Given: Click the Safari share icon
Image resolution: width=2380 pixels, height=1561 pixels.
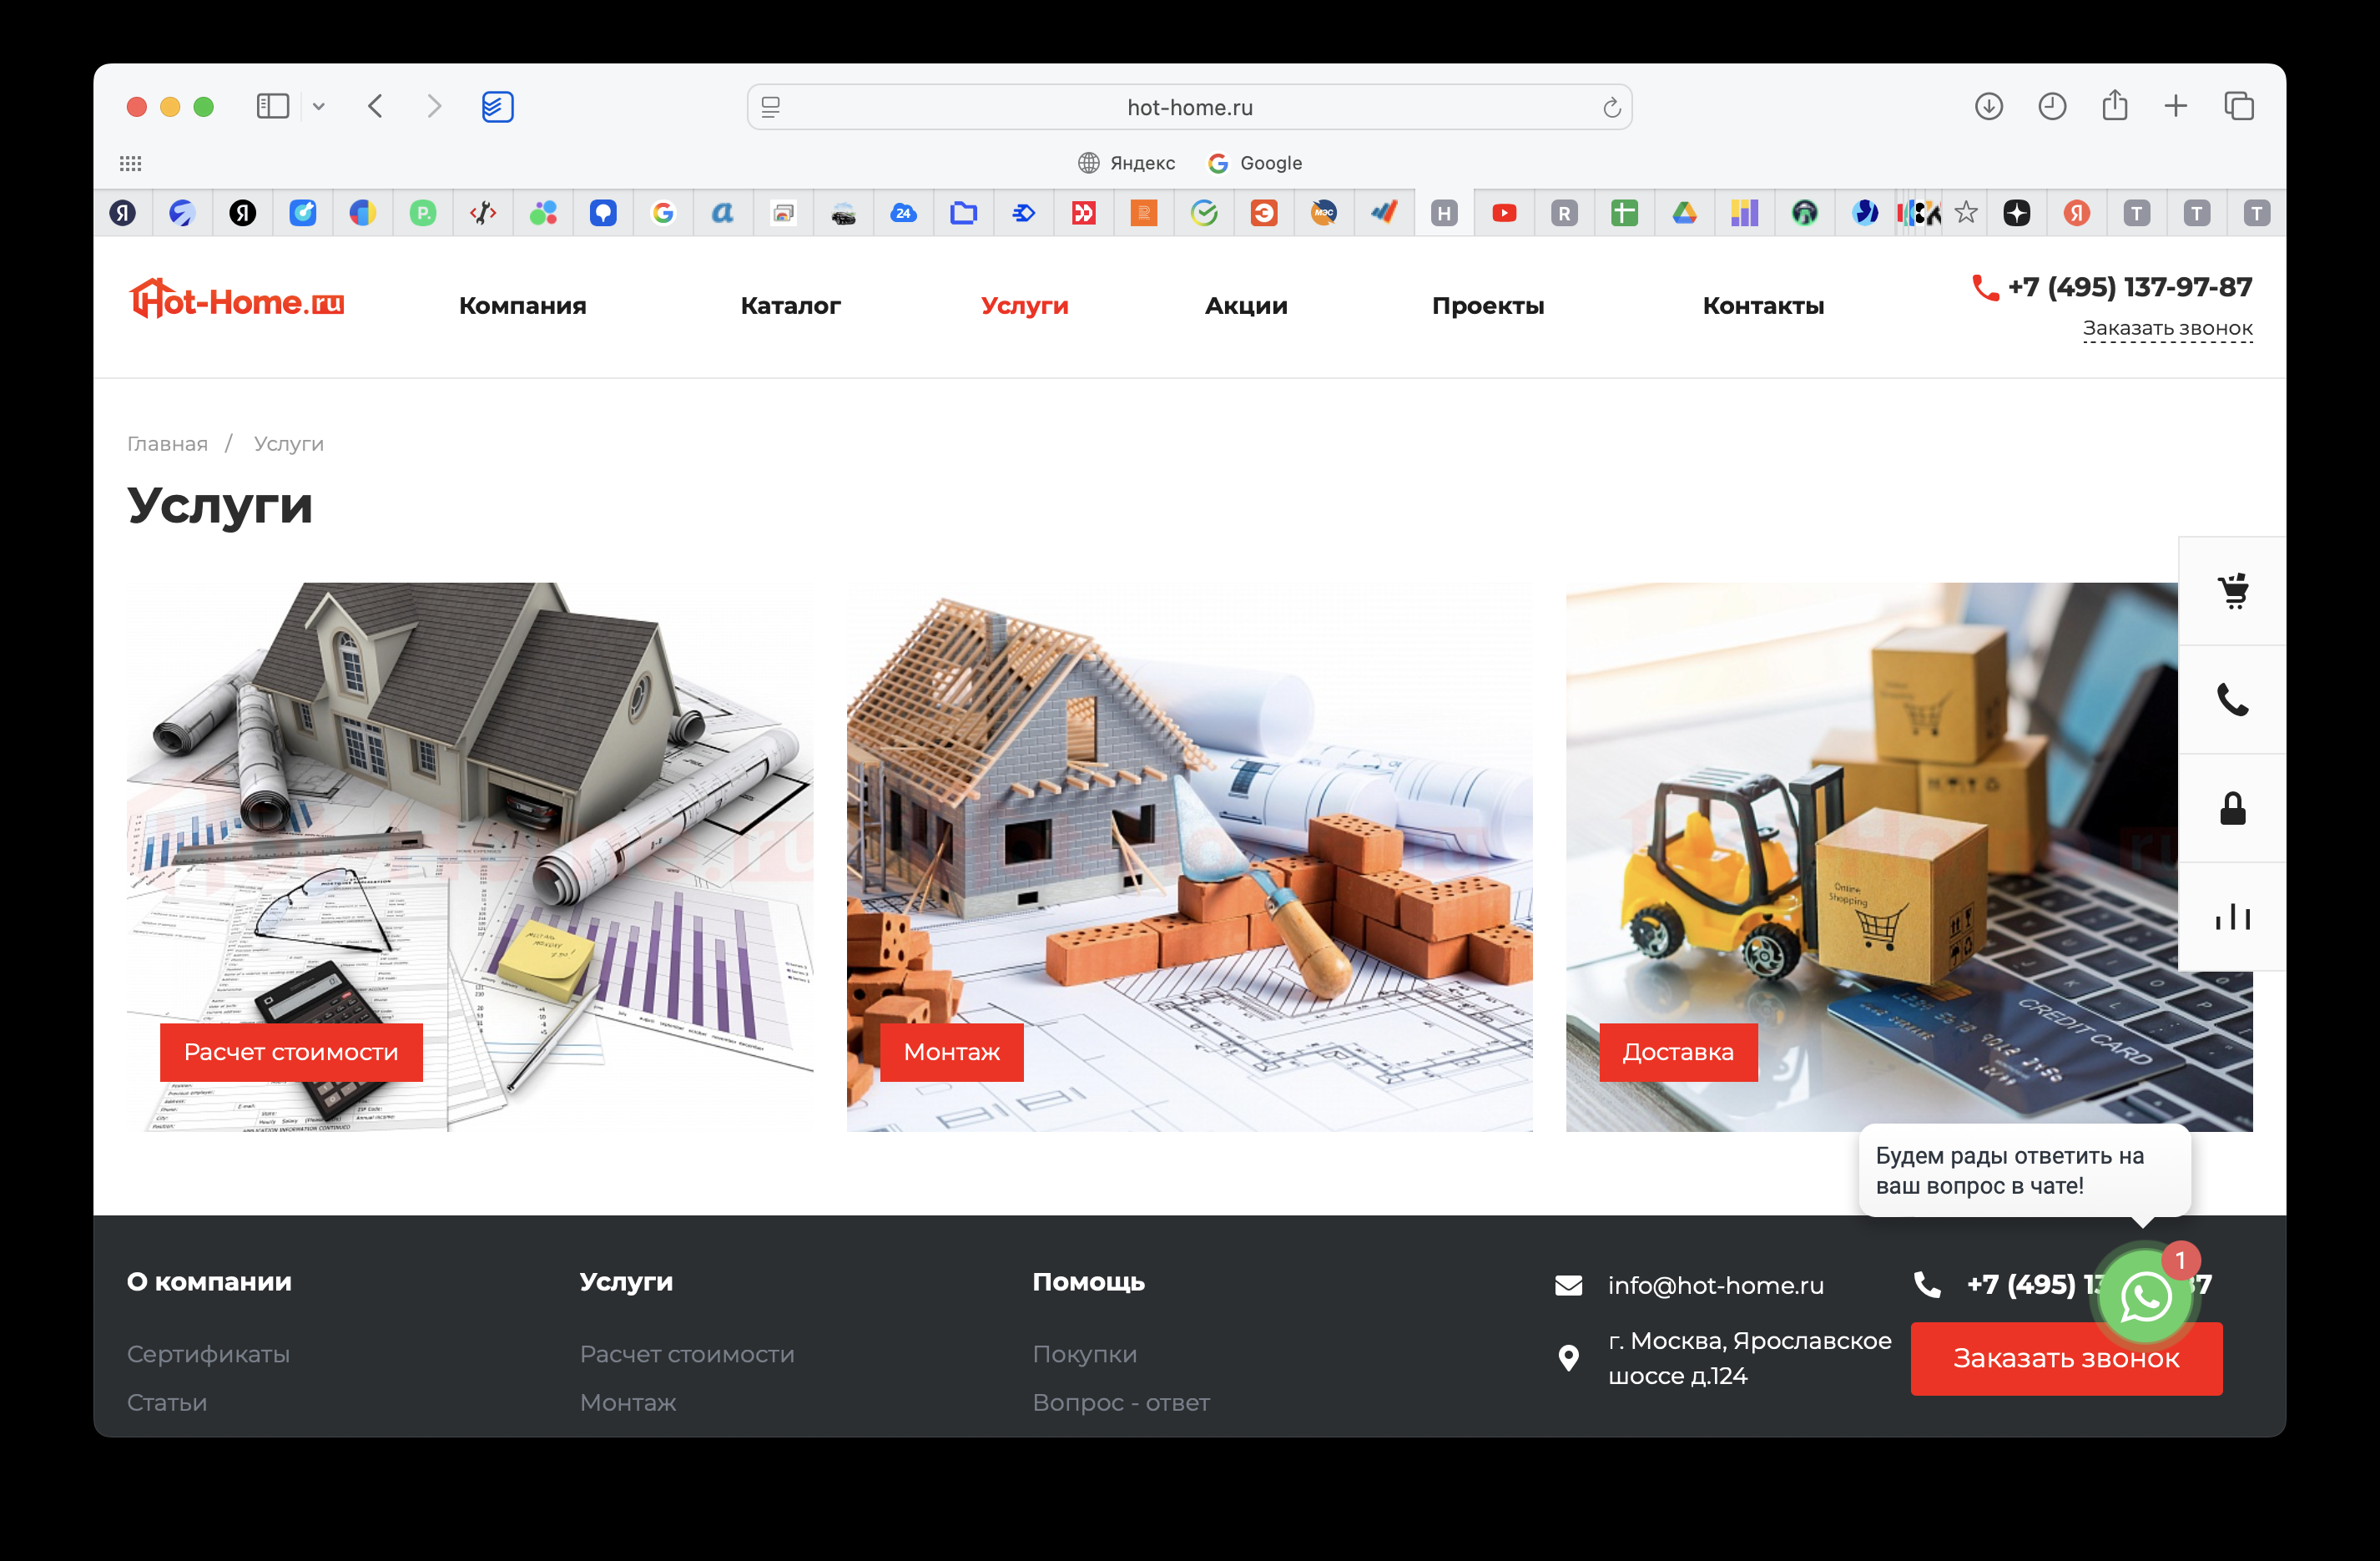Looking at the screenshot, I should pyautogui.click(x=2114, y=106).
